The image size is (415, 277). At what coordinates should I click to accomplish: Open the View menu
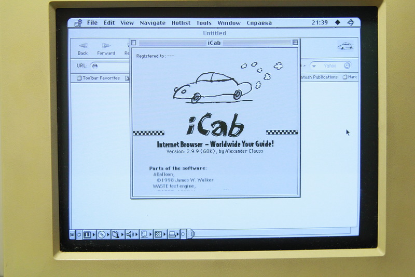tap(127, 23)
